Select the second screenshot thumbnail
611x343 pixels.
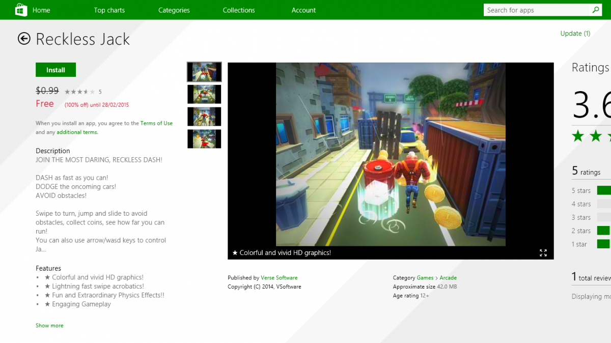point(204,94)
